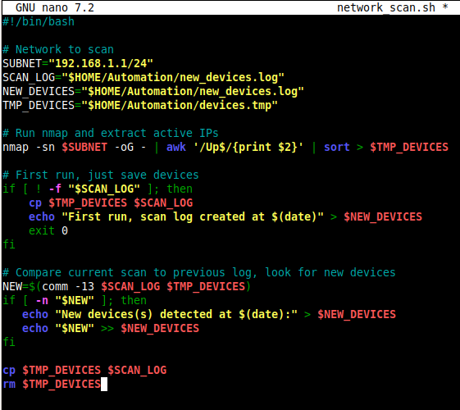
Task: Click the line 'if [ -n "$NEW" ]; then'
Action: tap(75, 300)
